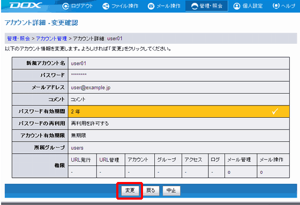Image resolution: width=300 pixels, height=205 pixels.
Task: Click the 権限 row label
Action: click(59, 165)
